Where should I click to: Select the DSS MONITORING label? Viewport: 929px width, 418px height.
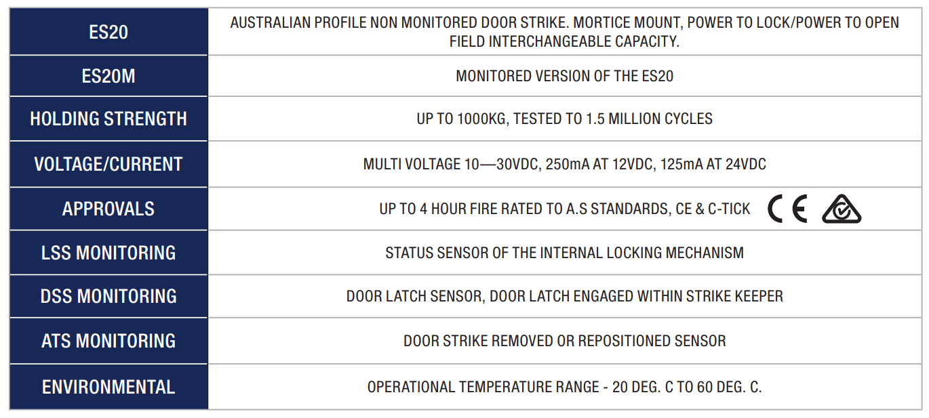tap(108, 296)
